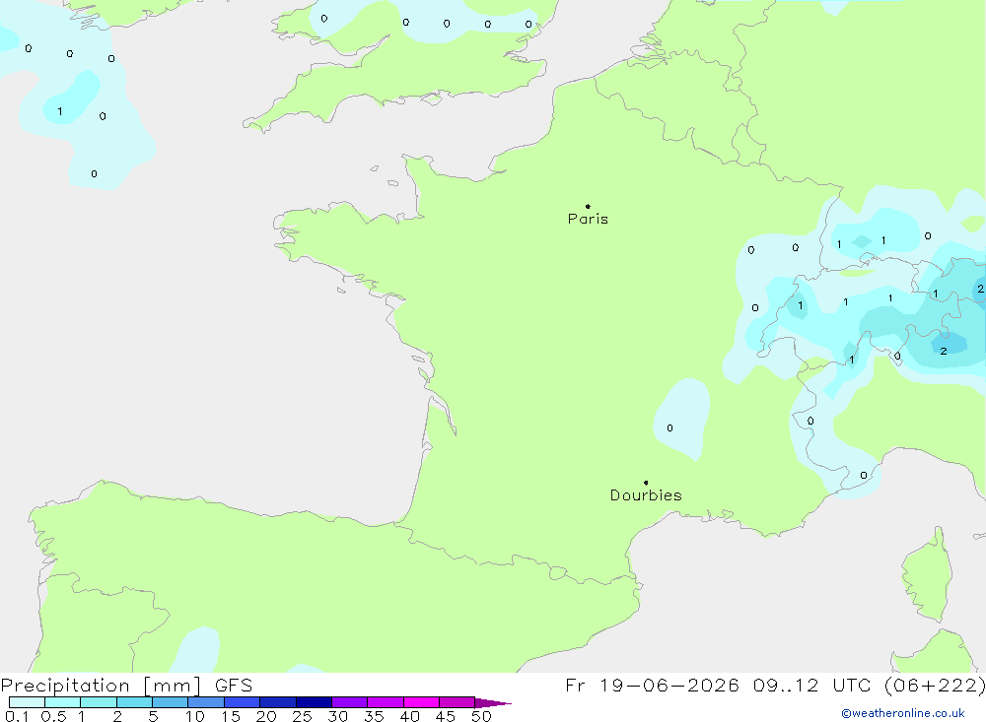Click the lightest cyan 0.1 legend swatch
This screenshot has width=986, height=722.
tap(27, 702)
